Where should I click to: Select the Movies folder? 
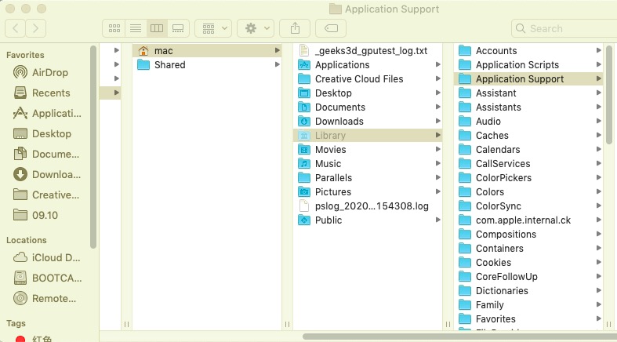coord(368,150)
